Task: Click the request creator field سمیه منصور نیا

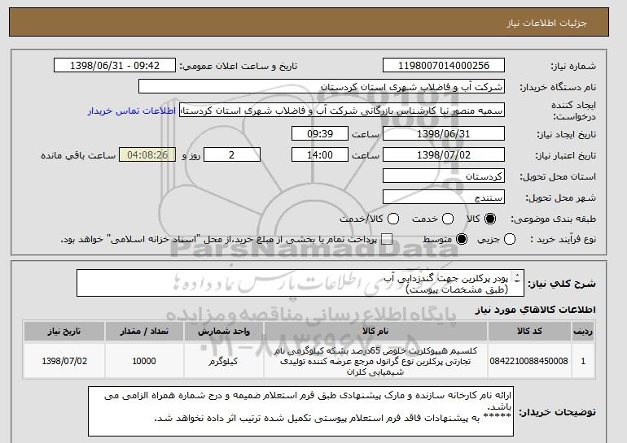Action: click(x=342, y=111)
